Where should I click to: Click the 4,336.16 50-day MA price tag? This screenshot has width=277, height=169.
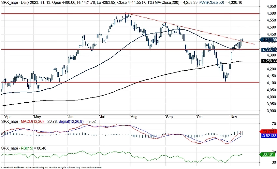coord(269,50)
